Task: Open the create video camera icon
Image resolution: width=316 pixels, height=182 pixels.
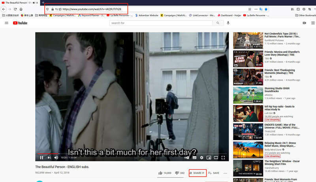Action: 305,23
